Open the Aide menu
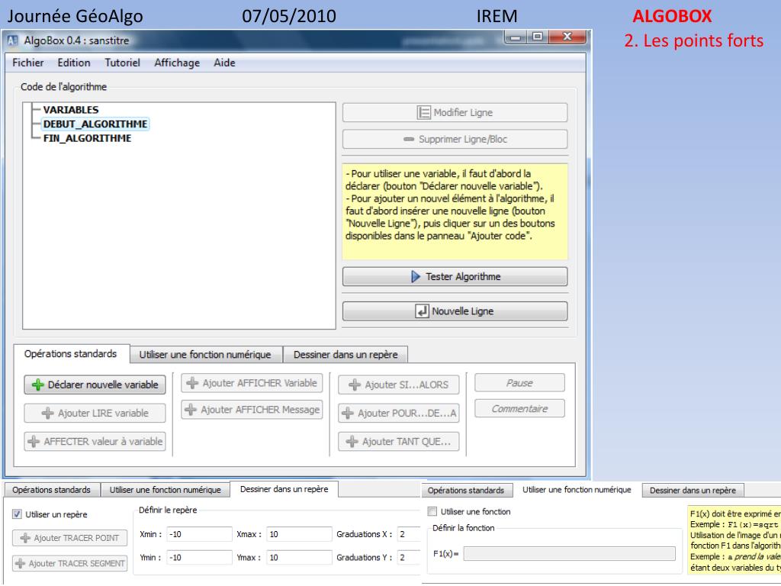Screen dimensions: 781x586 (224, 63)
